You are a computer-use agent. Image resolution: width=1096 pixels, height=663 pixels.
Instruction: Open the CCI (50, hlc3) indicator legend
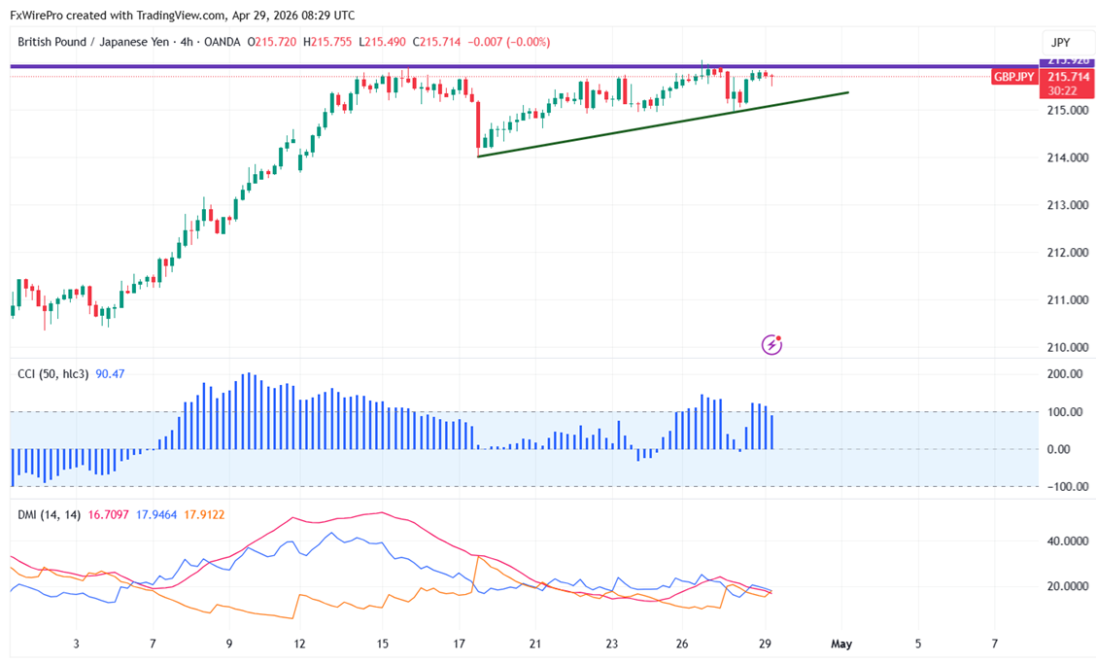click(x=53, y=373)
